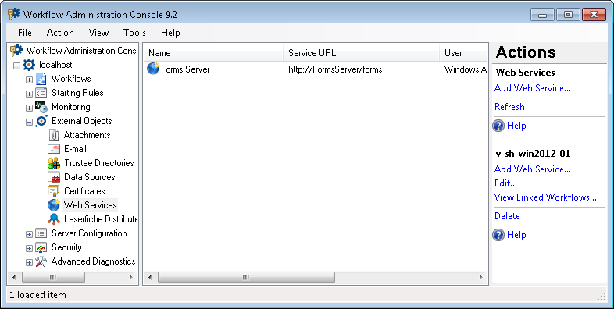614x309 pixels.
Task: Click left arrow of tree pane scrollbar
Action: click(x=14, y=277)
